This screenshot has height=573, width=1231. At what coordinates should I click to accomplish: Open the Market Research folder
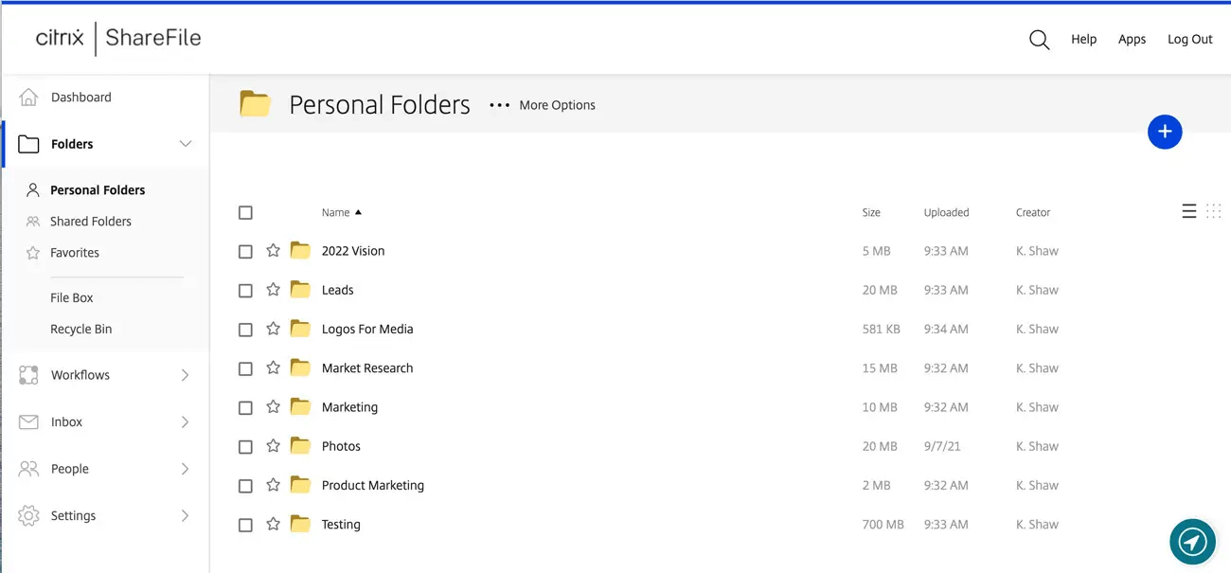366,368
